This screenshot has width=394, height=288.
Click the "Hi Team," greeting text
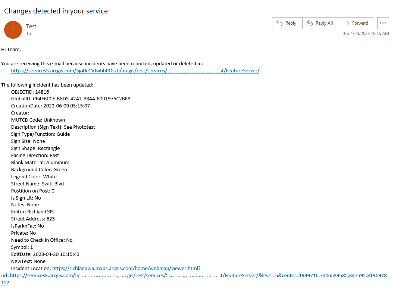tap(11, 49)
